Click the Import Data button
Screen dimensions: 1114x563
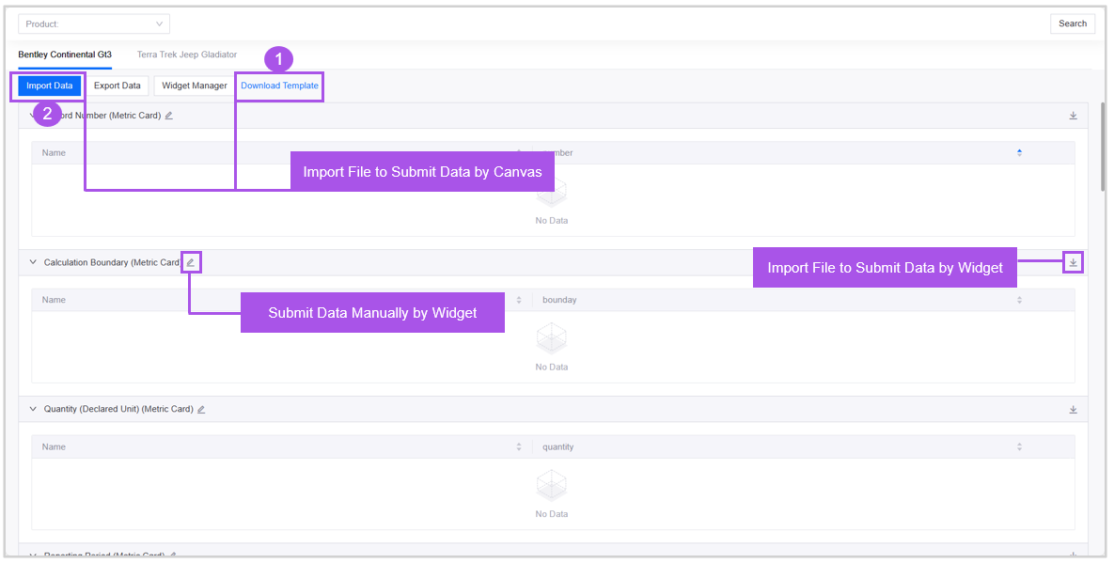(x=50, y=86)
